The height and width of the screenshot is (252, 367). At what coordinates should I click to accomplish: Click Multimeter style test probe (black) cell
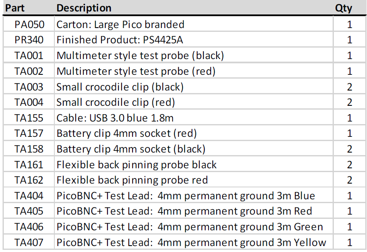tap(194, 55)
